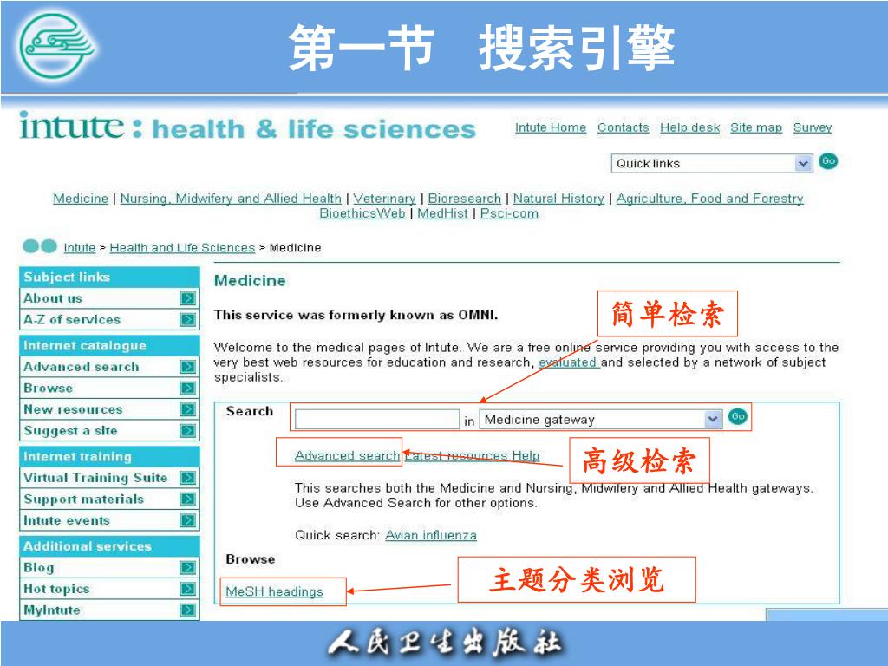Select the Natural History subject link
888x666 pixels.
558,199
